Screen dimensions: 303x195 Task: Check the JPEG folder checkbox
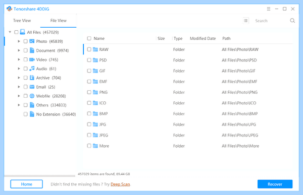89,135
